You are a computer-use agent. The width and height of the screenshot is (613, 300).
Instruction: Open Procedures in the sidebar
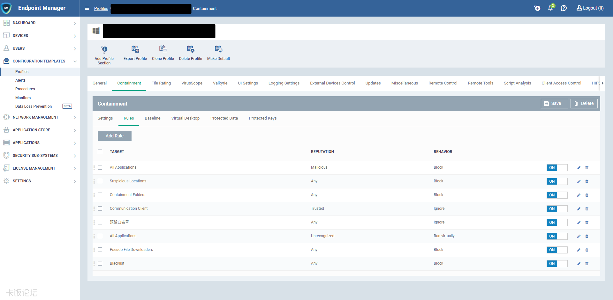tap(25, 89)
